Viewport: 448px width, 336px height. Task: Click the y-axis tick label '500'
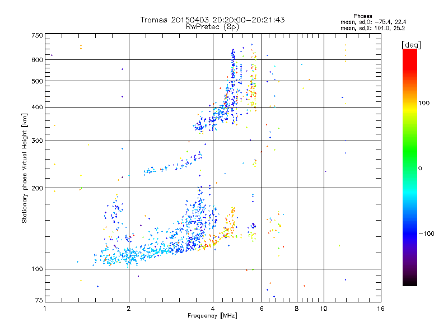point(37,81)
